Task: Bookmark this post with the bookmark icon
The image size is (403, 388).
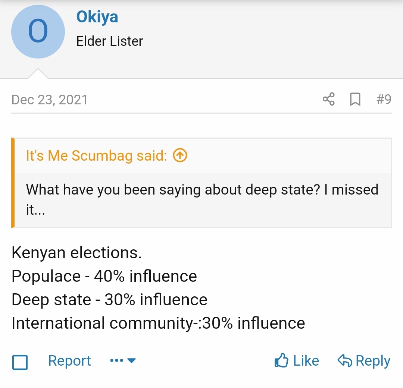Action: 355,100
